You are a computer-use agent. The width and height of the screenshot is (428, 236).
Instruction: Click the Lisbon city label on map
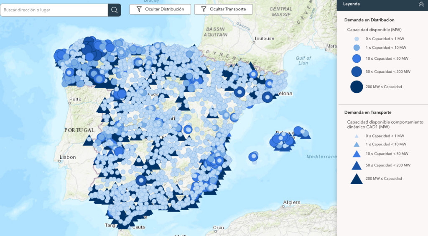[68, 157]
